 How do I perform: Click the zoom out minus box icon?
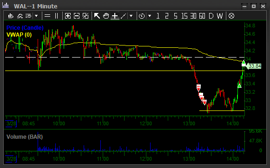point(77,16)
